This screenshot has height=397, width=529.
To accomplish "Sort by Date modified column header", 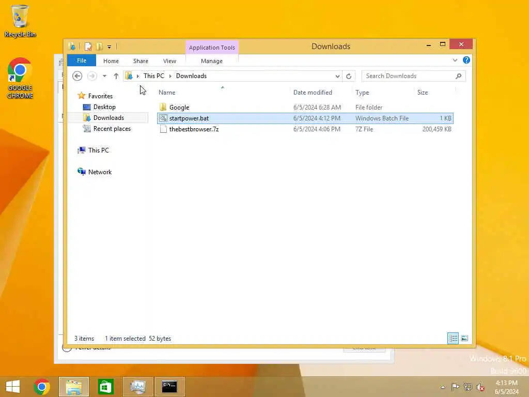I will [313, 93].
